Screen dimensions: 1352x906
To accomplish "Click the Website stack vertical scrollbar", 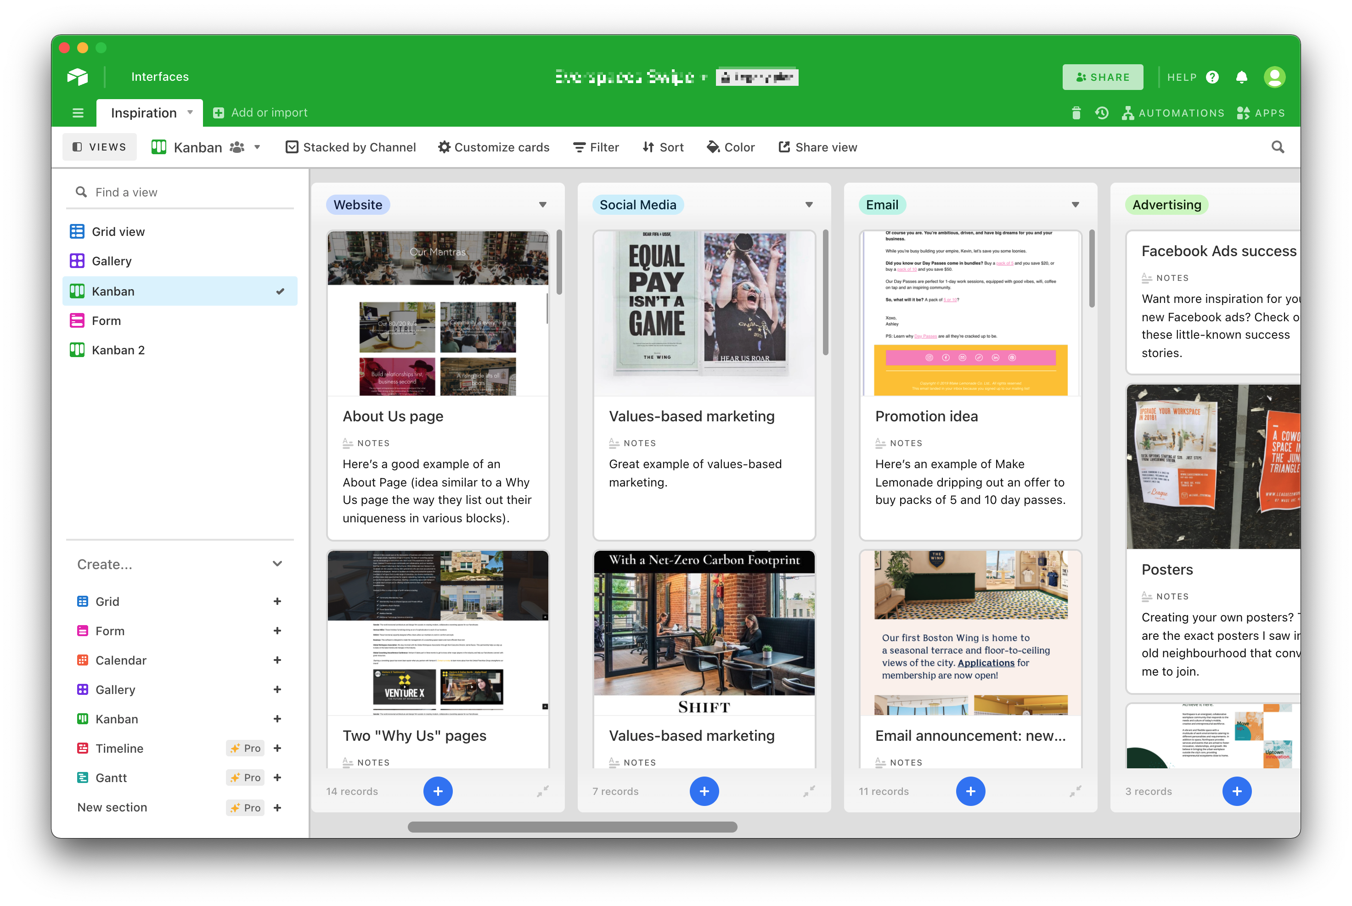I will [559, 262].
